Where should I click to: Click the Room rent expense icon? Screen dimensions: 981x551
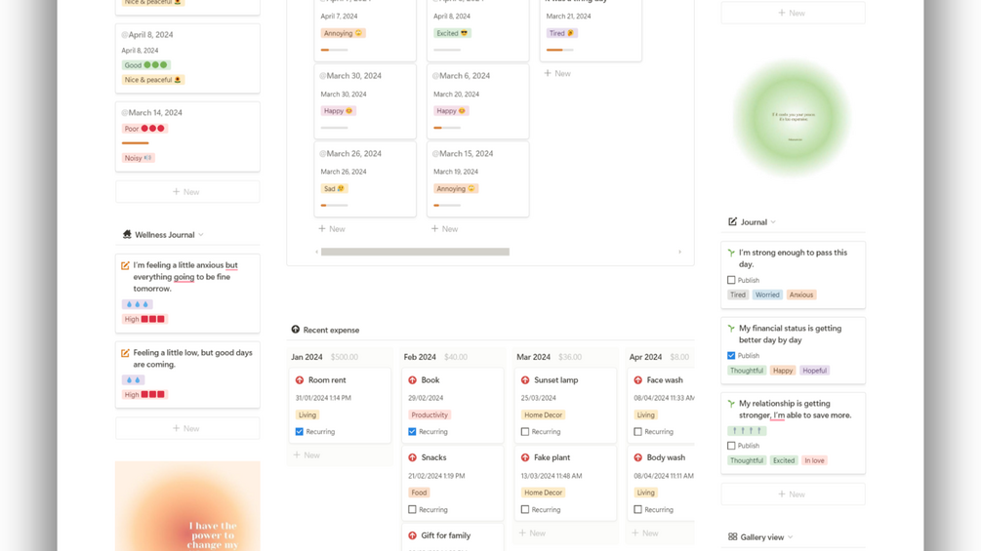300,379
